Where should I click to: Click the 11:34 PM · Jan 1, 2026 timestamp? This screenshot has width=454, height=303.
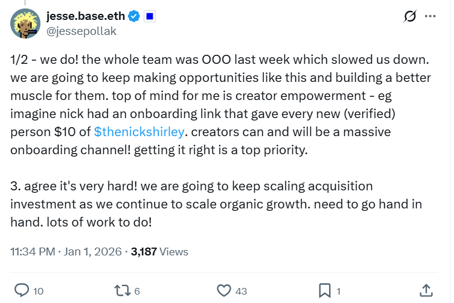(65, 252)
